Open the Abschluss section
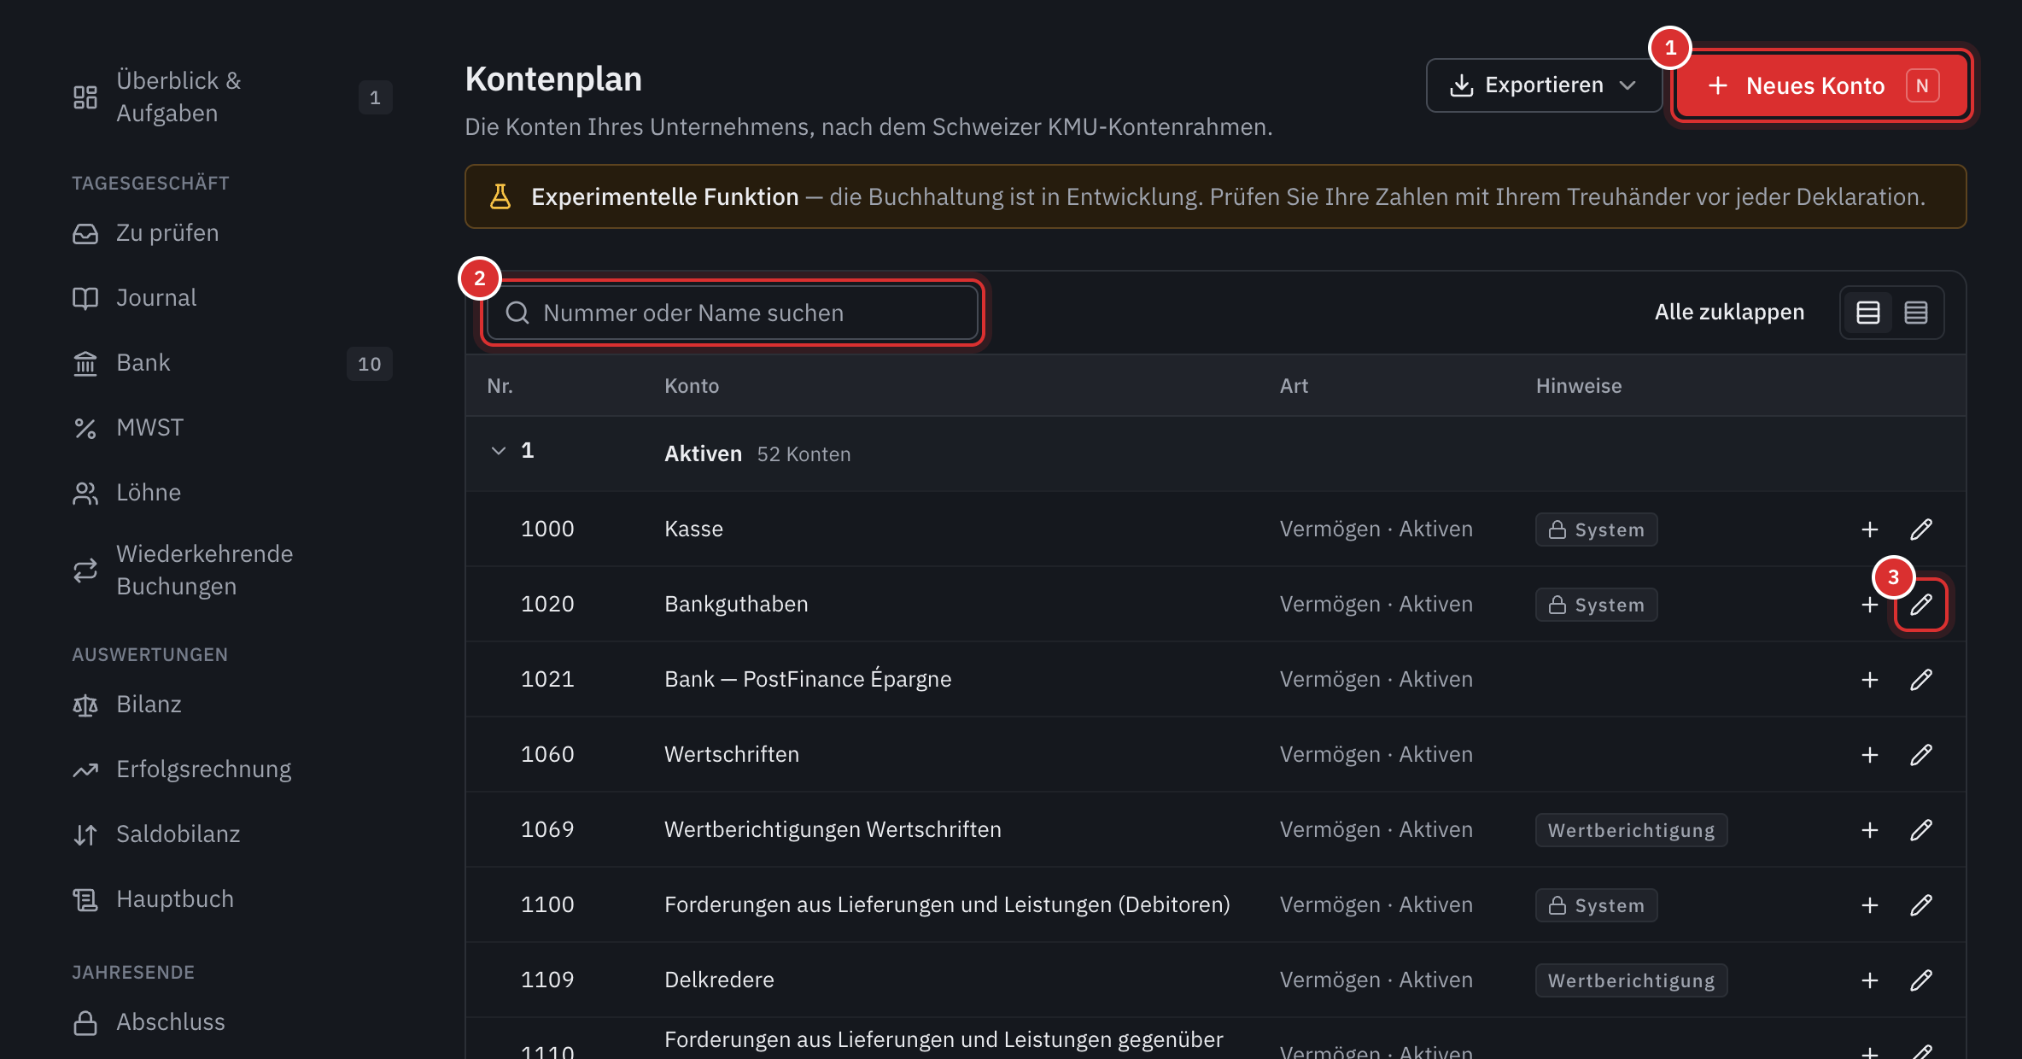This screenshot has width=2022, height=1059. point(232,1022)
